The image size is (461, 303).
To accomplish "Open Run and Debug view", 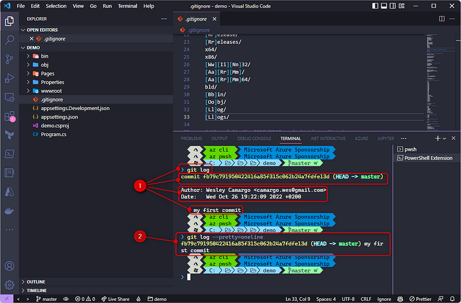I will coord(9,78).
